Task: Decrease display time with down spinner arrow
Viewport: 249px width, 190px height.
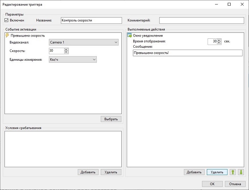Action: coord(219,43)
